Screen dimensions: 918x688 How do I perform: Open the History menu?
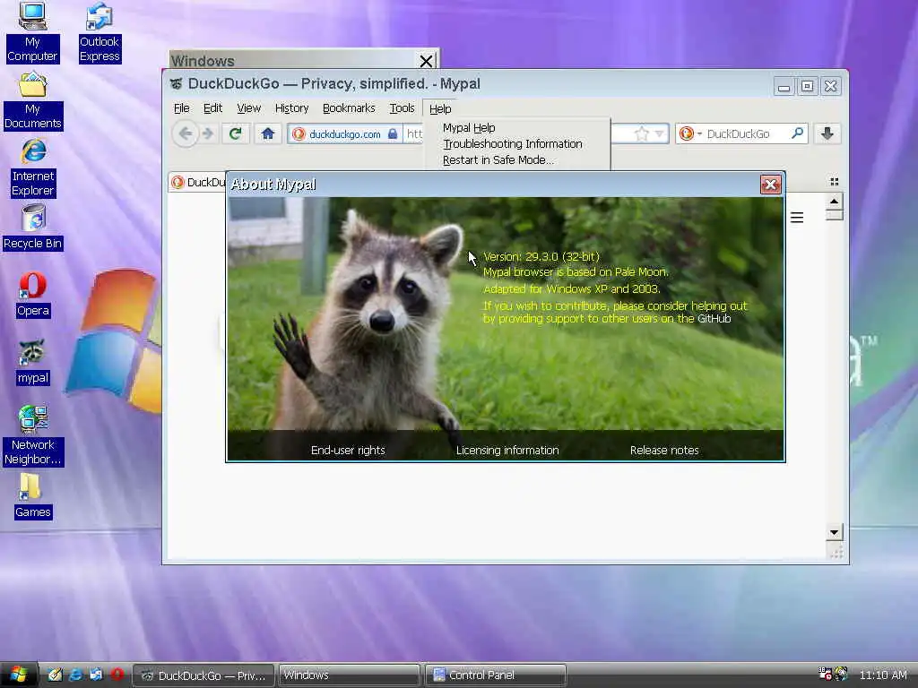coord(291,108)
